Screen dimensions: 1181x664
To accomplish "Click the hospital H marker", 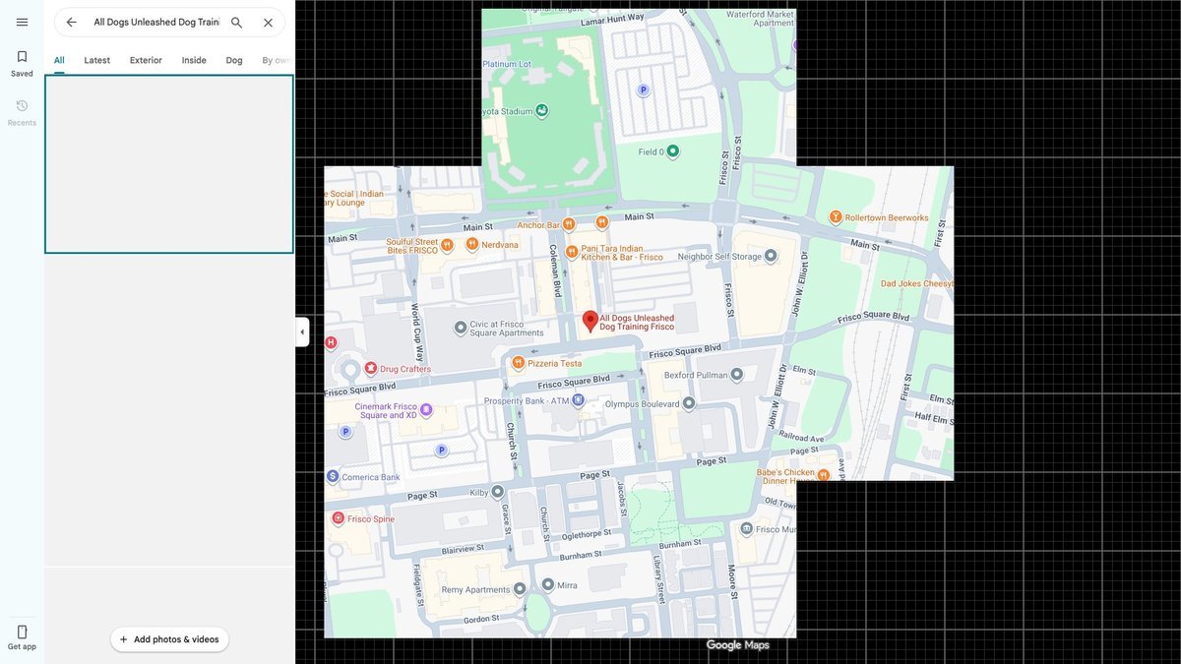I will click(331, 342).
